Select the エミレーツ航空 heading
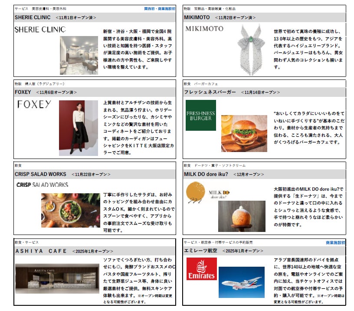 (201, 251)
